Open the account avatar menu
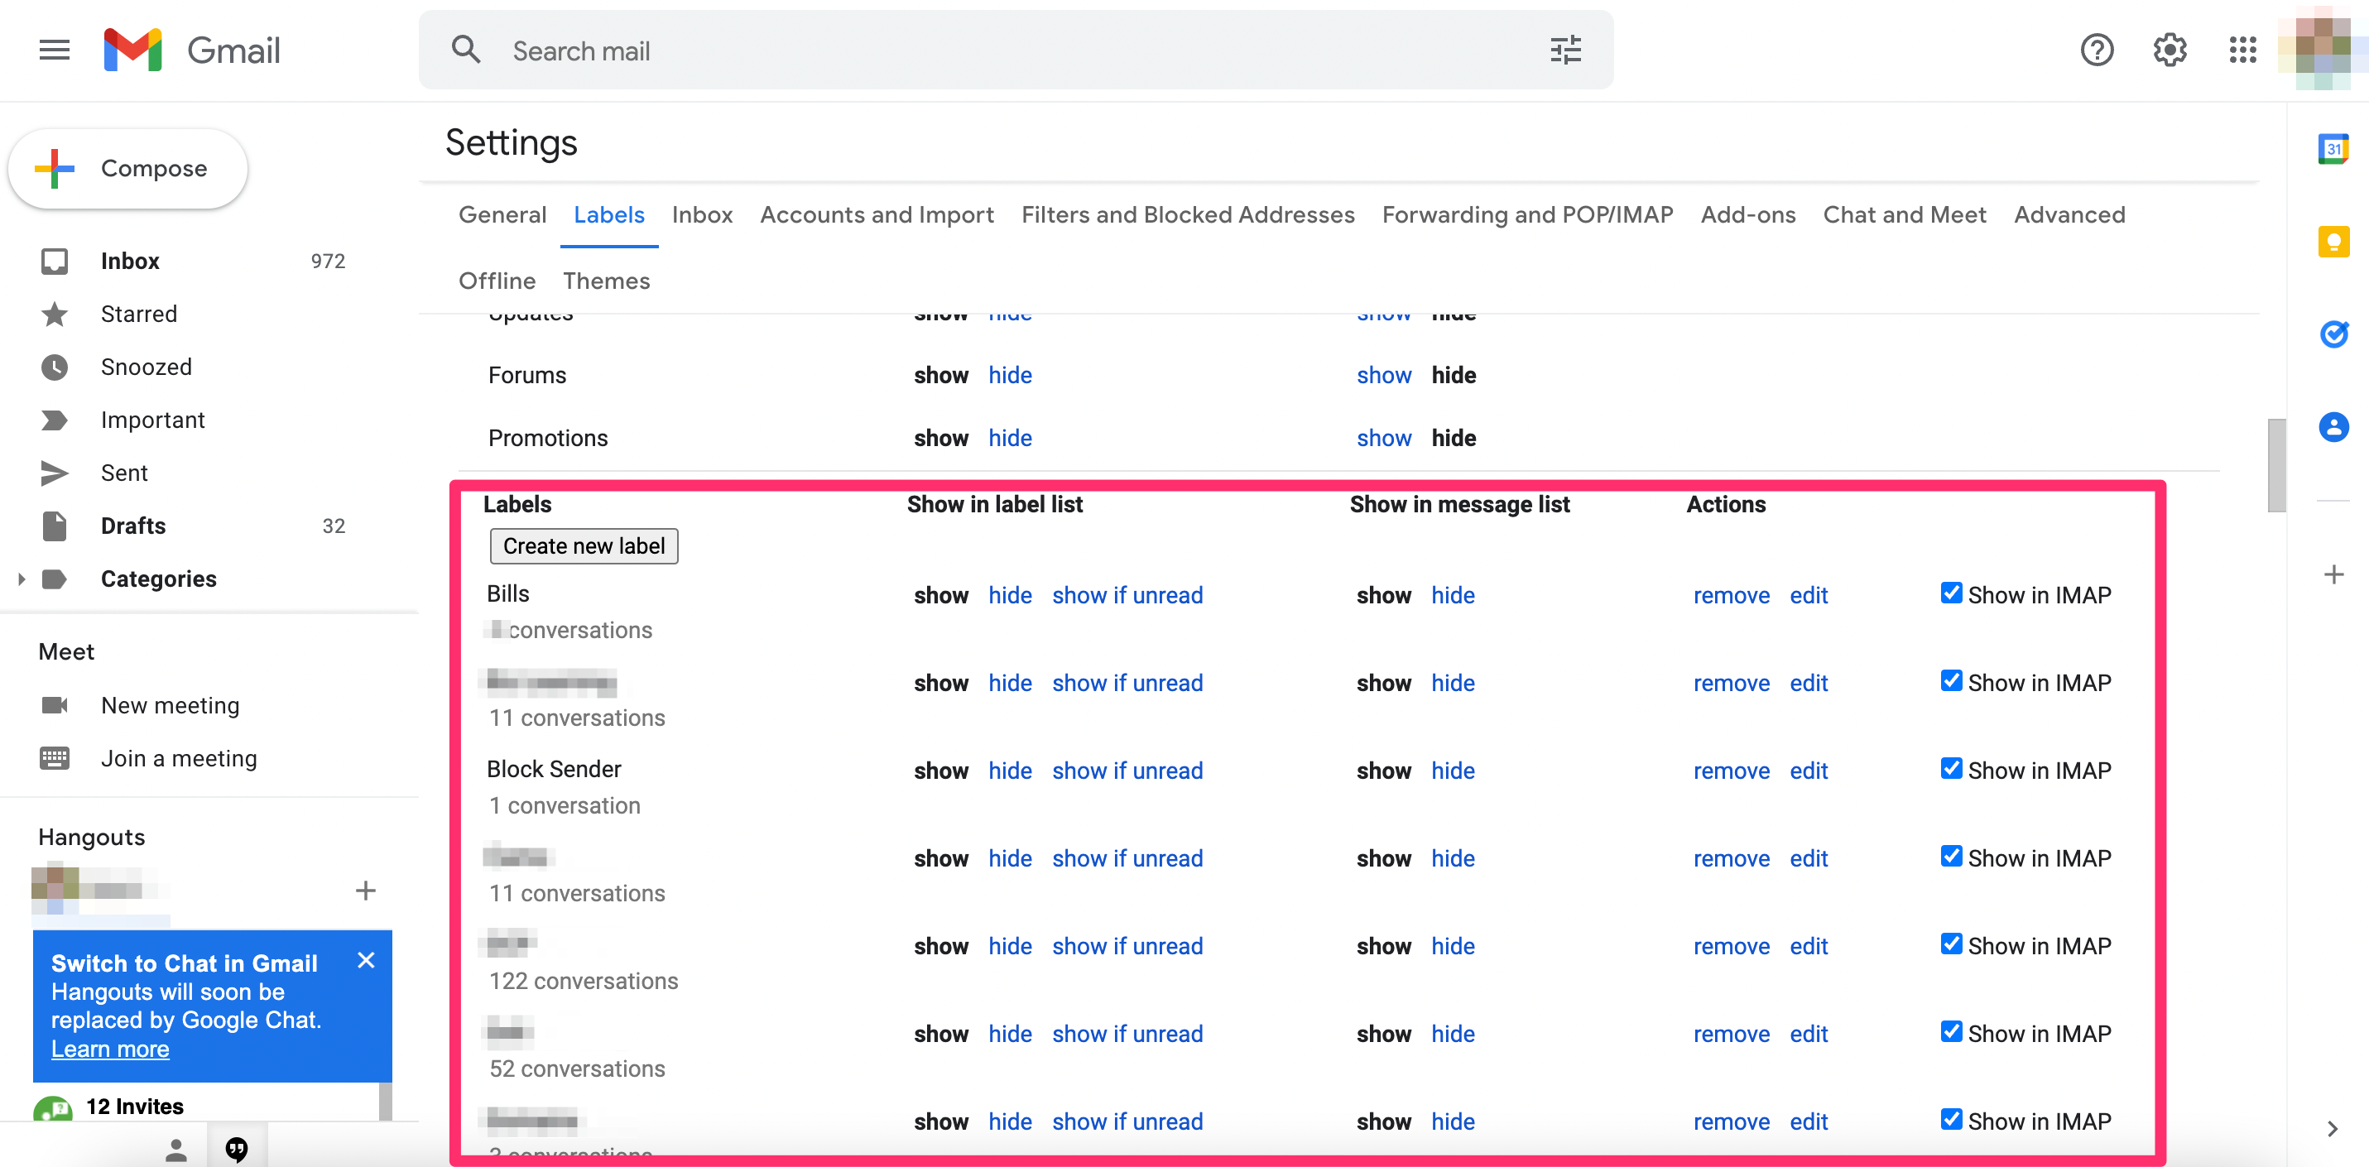Image resolution: width=2369 pixels, height=1167 pixels. [2323, 50]
